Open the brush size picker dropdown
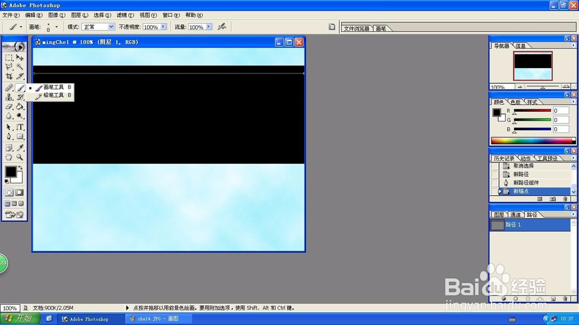The height and width of the screenshot is (325, 579). (x=57, y=27)
